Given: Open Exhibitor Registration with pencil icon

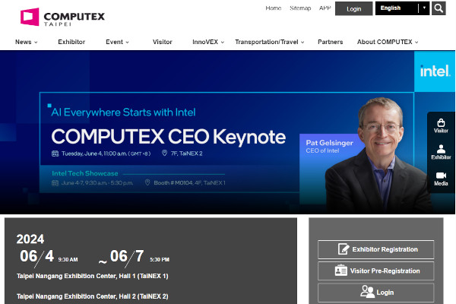Looking at the screenshot, I should pyautogui.click(x=375, y=249).
